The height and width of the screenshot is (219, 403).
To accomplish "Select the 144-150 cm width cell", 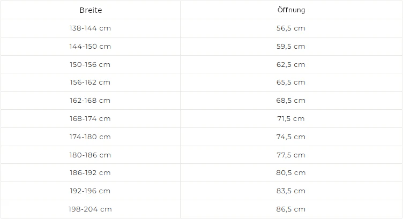I will click(90, 47).
